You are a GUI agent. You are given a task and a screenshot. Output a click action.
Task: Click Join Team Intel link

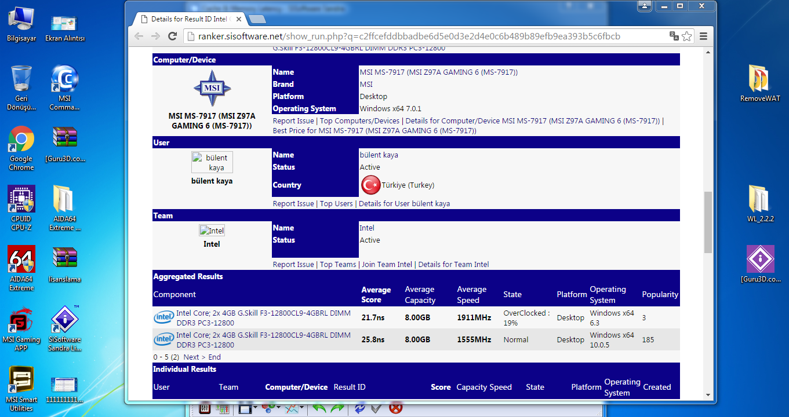click(x=387, y=265)
